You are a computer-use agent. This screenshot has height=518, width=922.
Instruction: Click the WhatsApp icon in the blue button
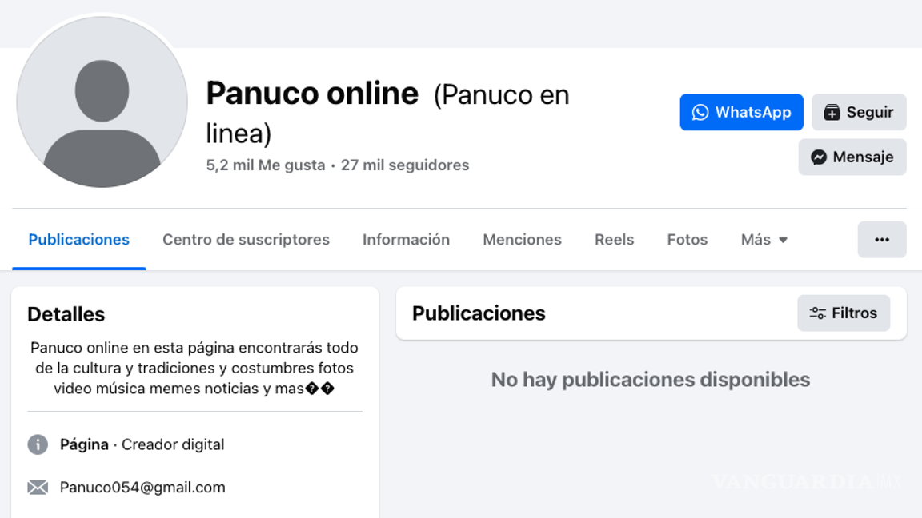pyautogui.click(x=701, y=112)
